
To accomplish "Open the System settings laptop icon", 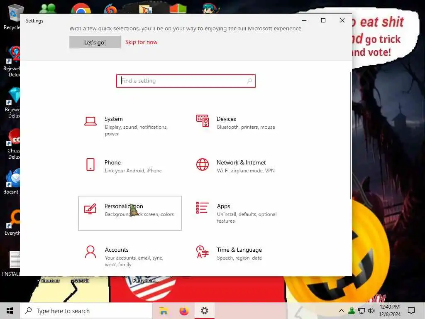I will 90,121.
